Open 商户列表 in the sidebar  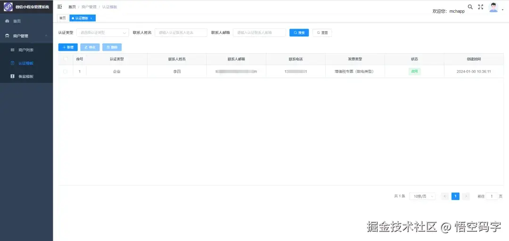coord(26,50)
